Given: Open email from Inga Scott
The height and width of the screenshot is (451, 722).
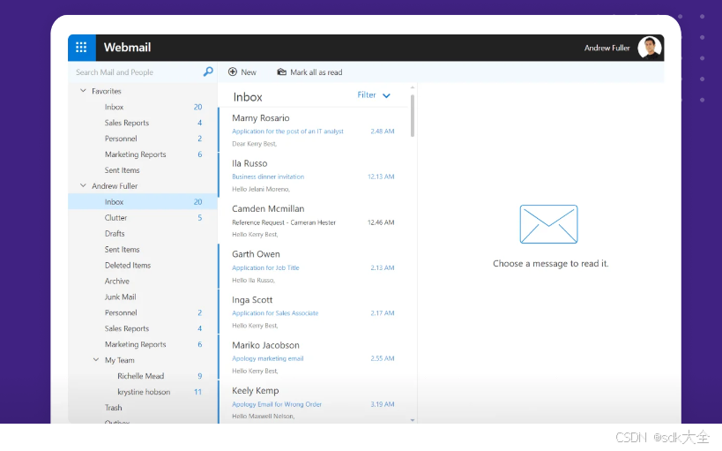Looking at the screenshot, I should point(313,312).
